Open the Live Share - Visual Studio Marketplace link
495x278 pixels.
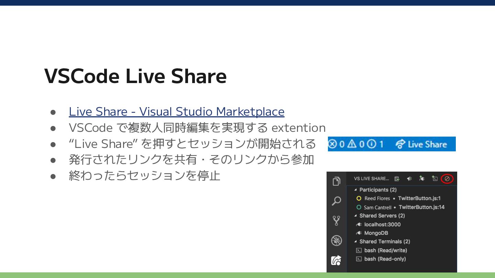click(x=177, y=112)
